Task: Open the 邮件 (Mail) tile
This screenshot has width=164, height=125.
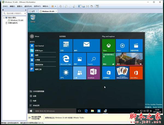Action: click(86, 45)
